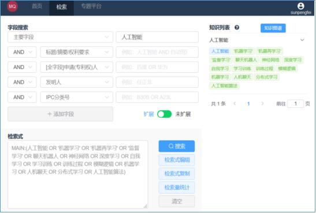Select the 深度学习 keyword tag
Image resolution: width=316 pixels, height=213 pixels.
(x=293, y=60)
